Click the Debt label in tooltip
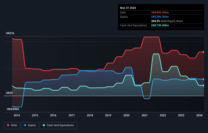Screen dimensions: 208x133 (123, 12)
